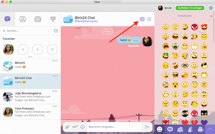Open Yana Prokopez conversation

(x=30, y=112)
